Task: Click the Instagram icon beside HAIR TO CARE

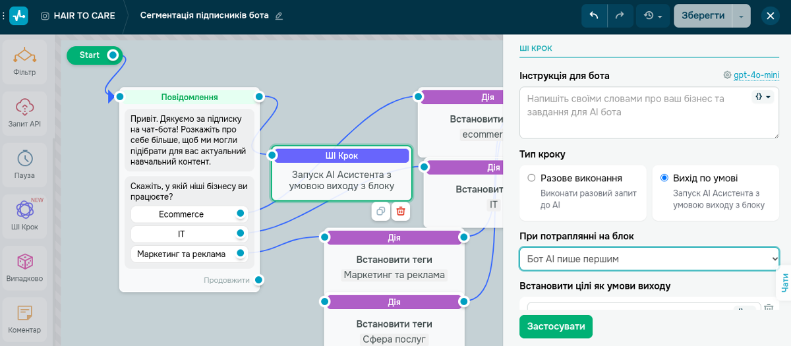Action: pyautogui.click(x=45, y=16)
